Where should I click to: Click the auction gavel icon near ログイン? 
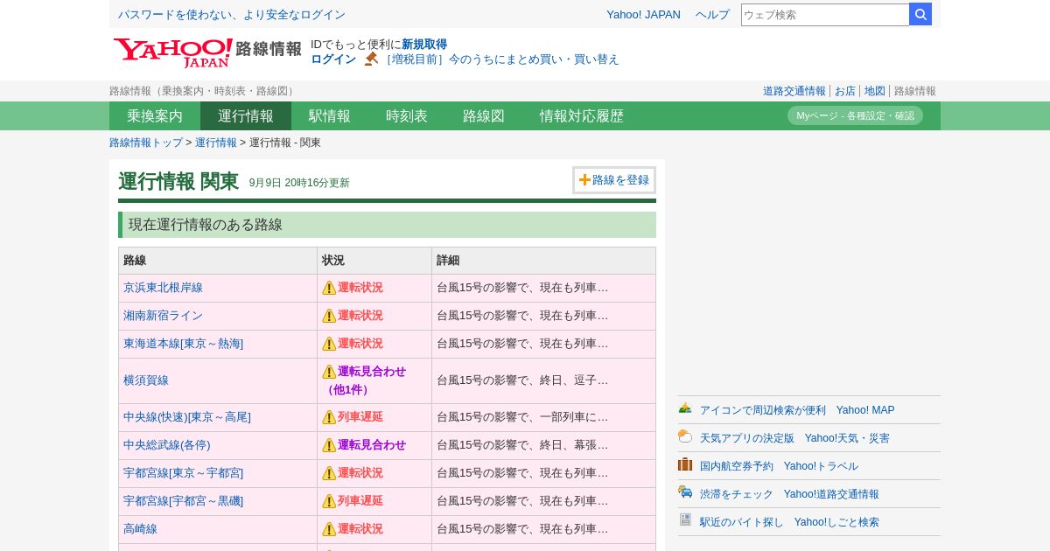tap(371, 59)
